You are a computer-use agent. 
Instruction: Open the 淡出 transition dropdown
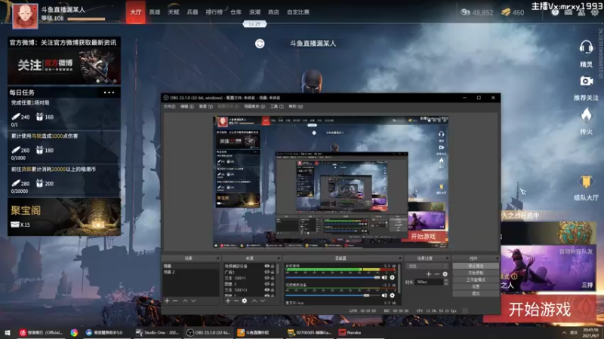click(x=427, y=266)
